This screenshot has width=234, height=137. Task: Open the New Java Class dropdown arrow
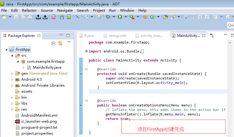point(158,17)
